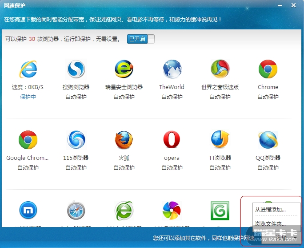Screen dimensions: 304x248
Task: Click 自动保护 under QQ浏览器
Action: click(x=268, y=167)
